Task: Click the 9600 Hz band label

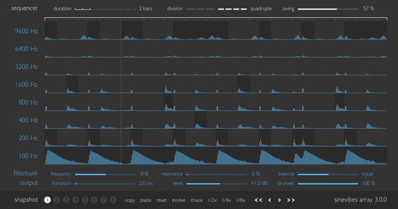Action: pyautogui.click(x=26, y=31)
